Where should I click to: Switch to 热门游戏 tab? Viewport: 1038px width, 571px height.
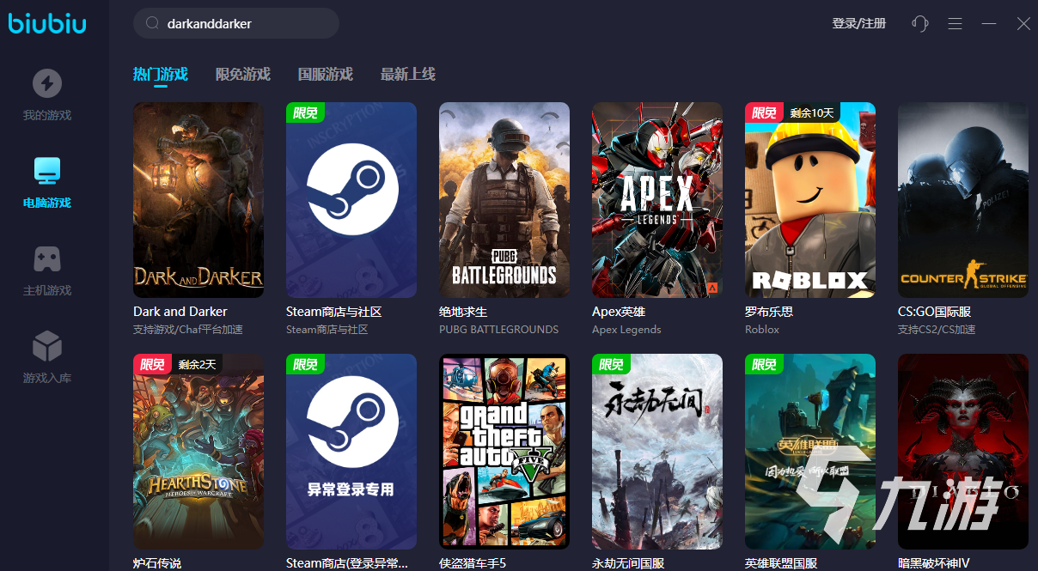click(160, 74)
